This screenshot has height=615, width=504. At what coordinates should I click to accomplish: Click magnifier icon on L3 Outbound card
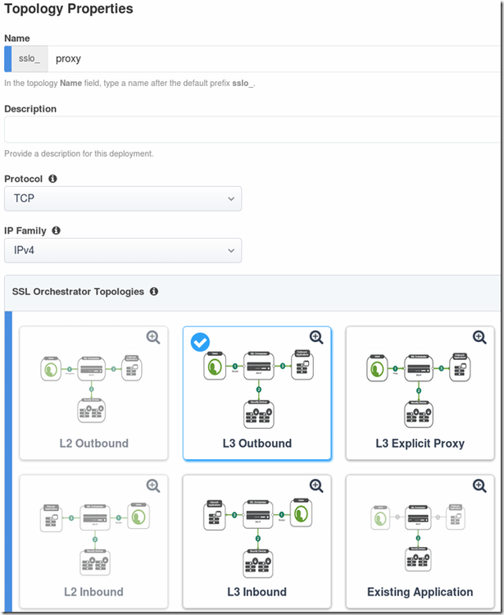coord(316,337)
